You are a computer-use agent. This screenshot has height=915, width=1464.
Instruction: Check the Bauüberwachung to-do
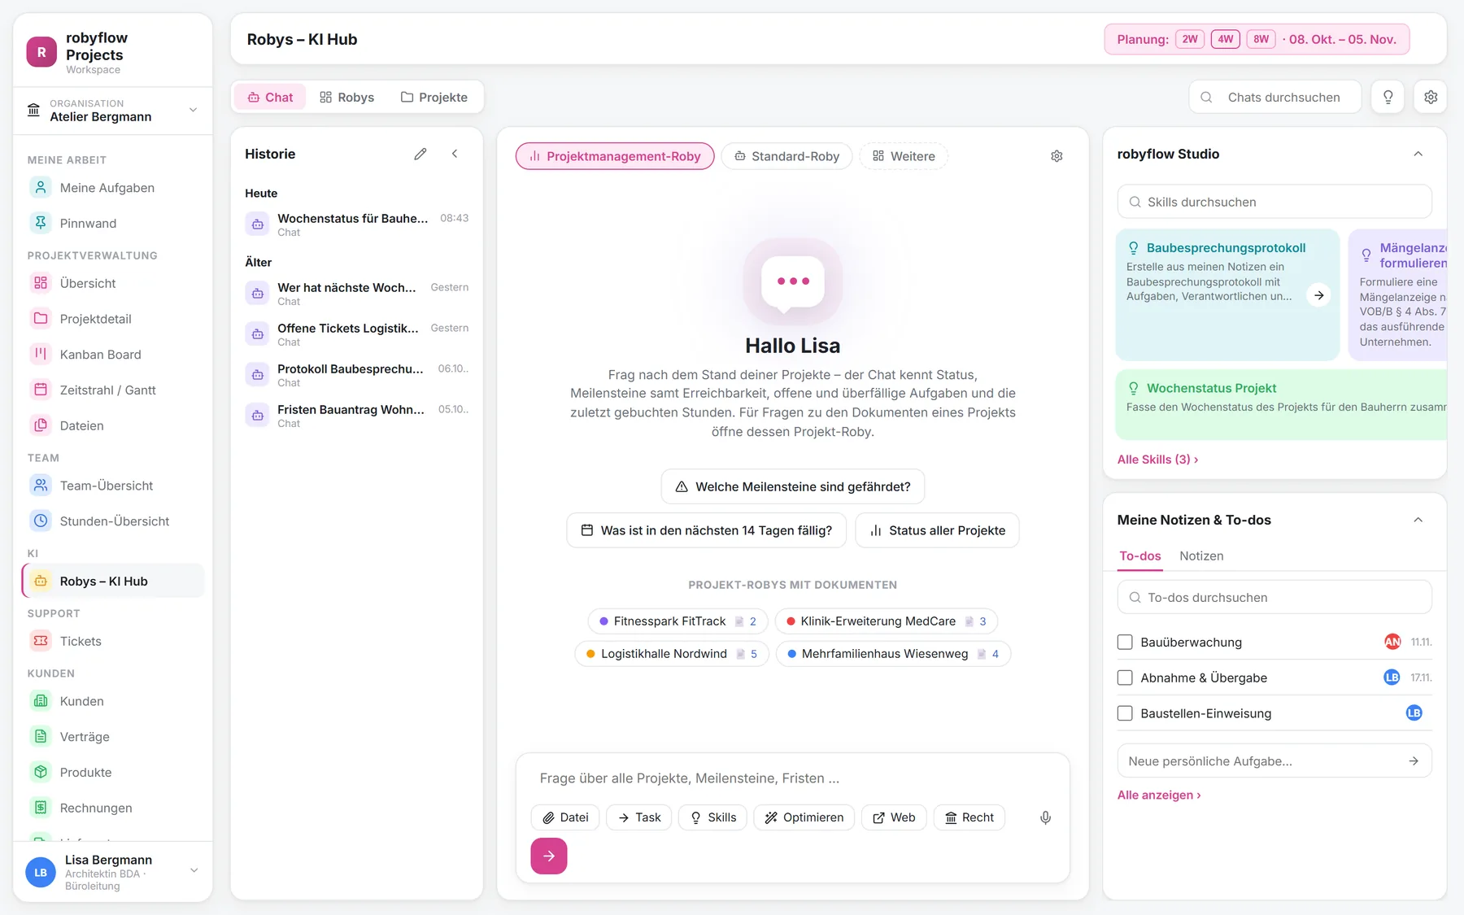(x=1125, y=643)
